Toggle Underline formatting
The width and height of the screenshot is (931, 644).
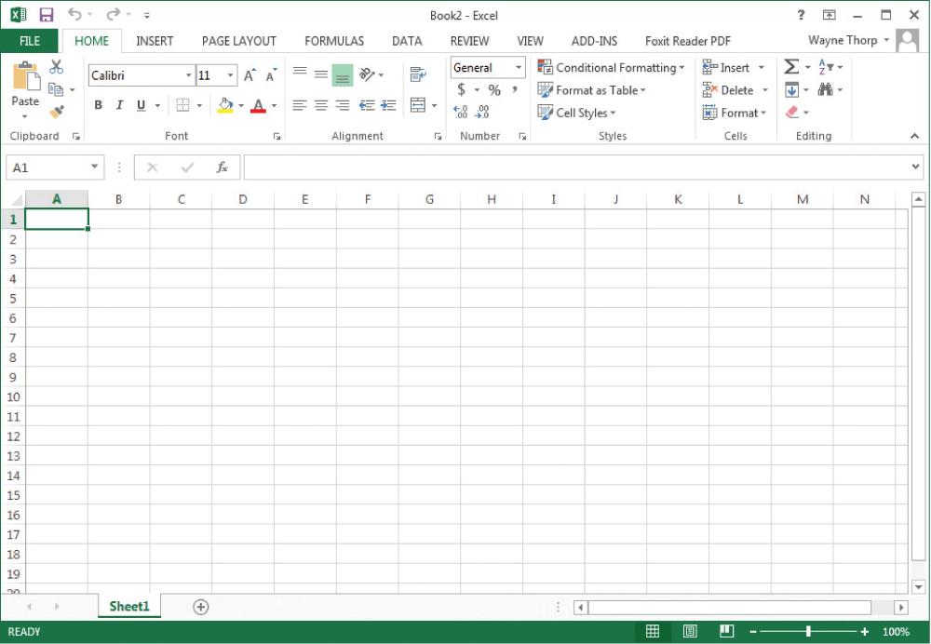(140, 105)
